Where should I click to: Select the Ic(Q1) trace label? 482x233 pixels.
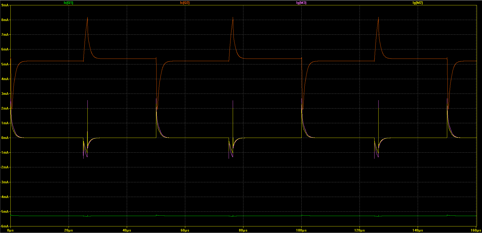pyautogui.click(x=68, y=3)
